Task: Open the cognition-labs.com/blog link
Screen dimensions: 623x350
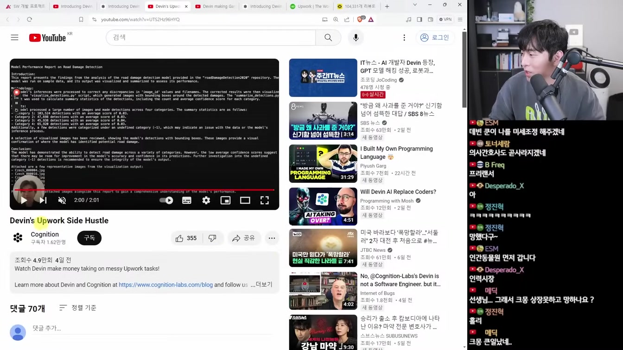Action: (165, 285)
